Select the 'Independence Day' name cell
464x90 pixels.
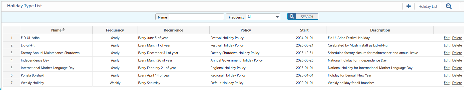(56, 60)
